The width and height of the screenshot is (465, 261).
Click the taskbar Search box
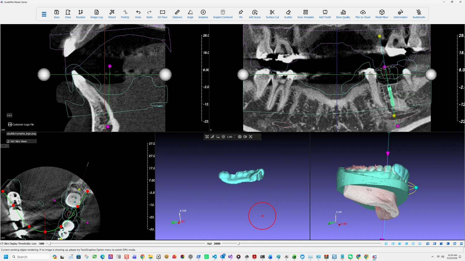point(30,257)
